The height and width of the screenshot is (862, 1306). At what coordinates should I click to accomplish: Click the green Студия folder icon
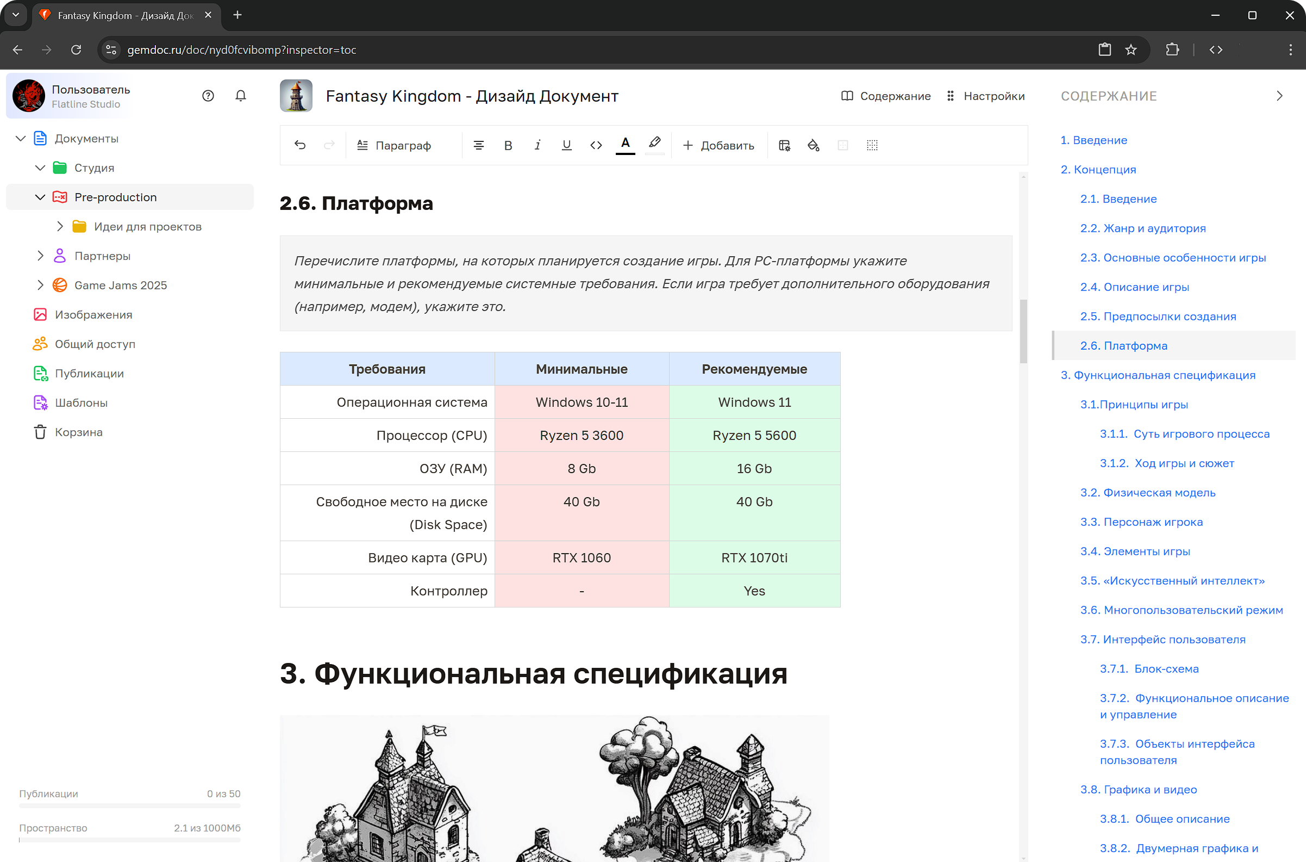pyautogui.click(x=60, y=168)
